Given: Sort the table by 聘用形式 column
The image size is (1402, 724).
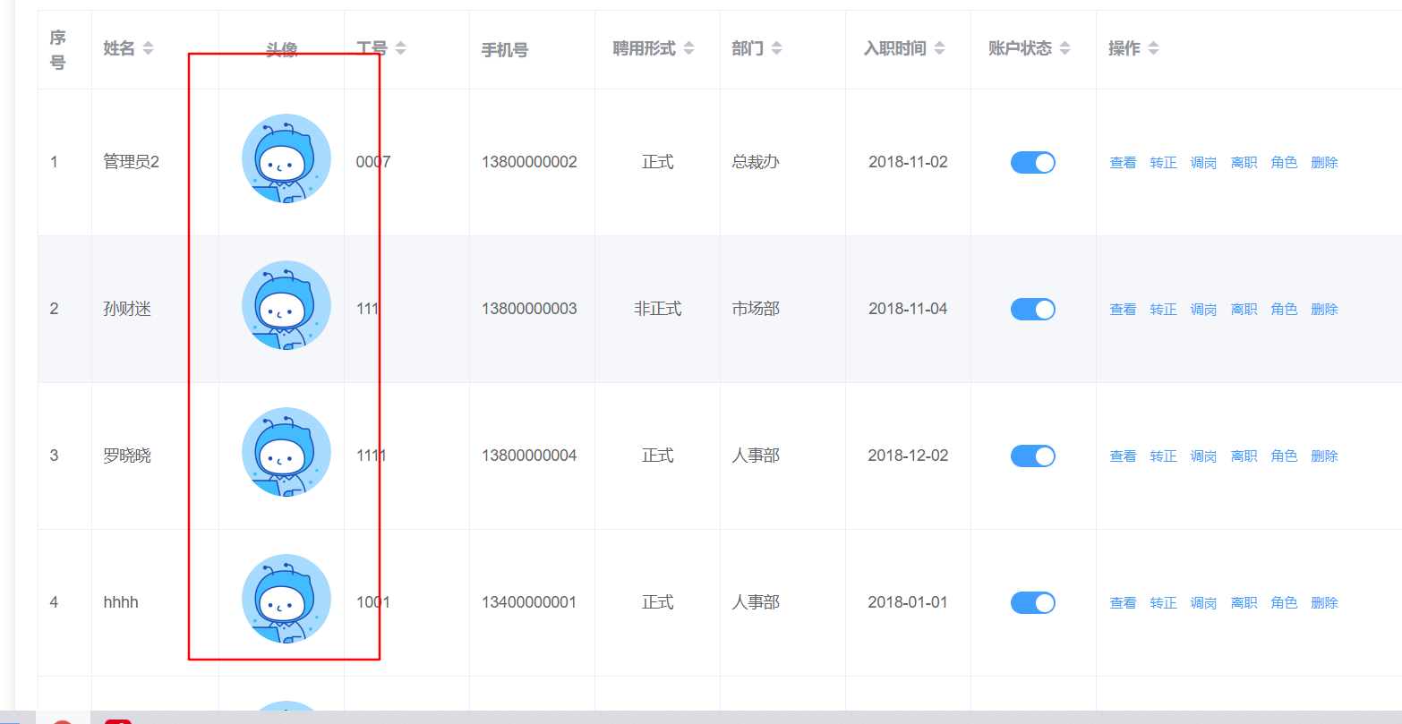Looking at the screenshot, I should (x=688, y=48).
